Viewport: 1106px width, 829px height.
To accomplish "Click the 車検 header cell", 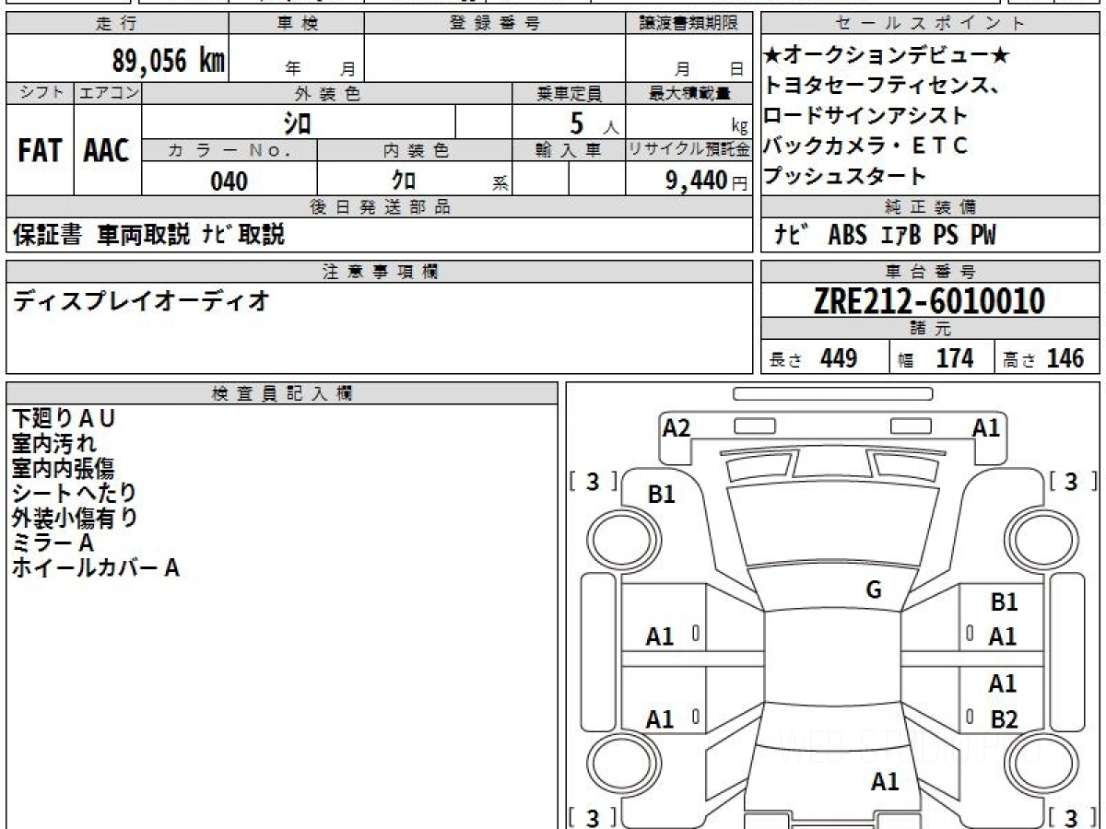I will [x=296, y=24].
